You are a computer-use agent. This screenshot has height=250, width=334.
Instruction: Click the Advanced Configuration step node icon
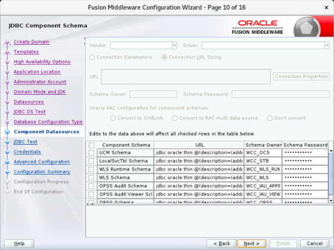7,162
